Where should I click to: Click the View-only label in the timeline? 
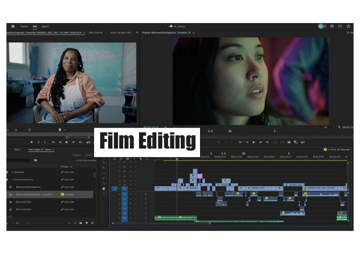(345, 149)
